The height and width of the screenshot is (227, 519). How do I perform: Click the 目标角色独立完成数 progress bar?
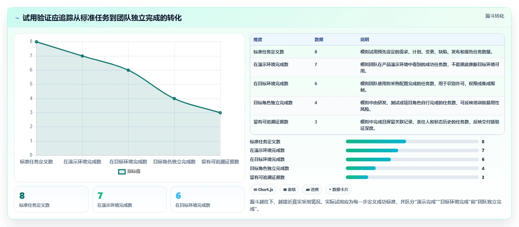click(x=412, y=168)
